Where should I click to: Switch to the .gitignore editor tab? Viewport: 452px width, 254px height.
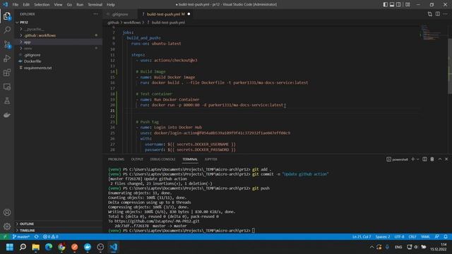pyautogui.click(x=120, y=14)
